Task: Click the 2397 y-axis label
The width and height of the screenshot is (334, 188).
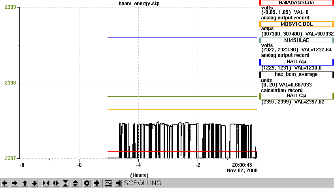Action: (10, 158)
